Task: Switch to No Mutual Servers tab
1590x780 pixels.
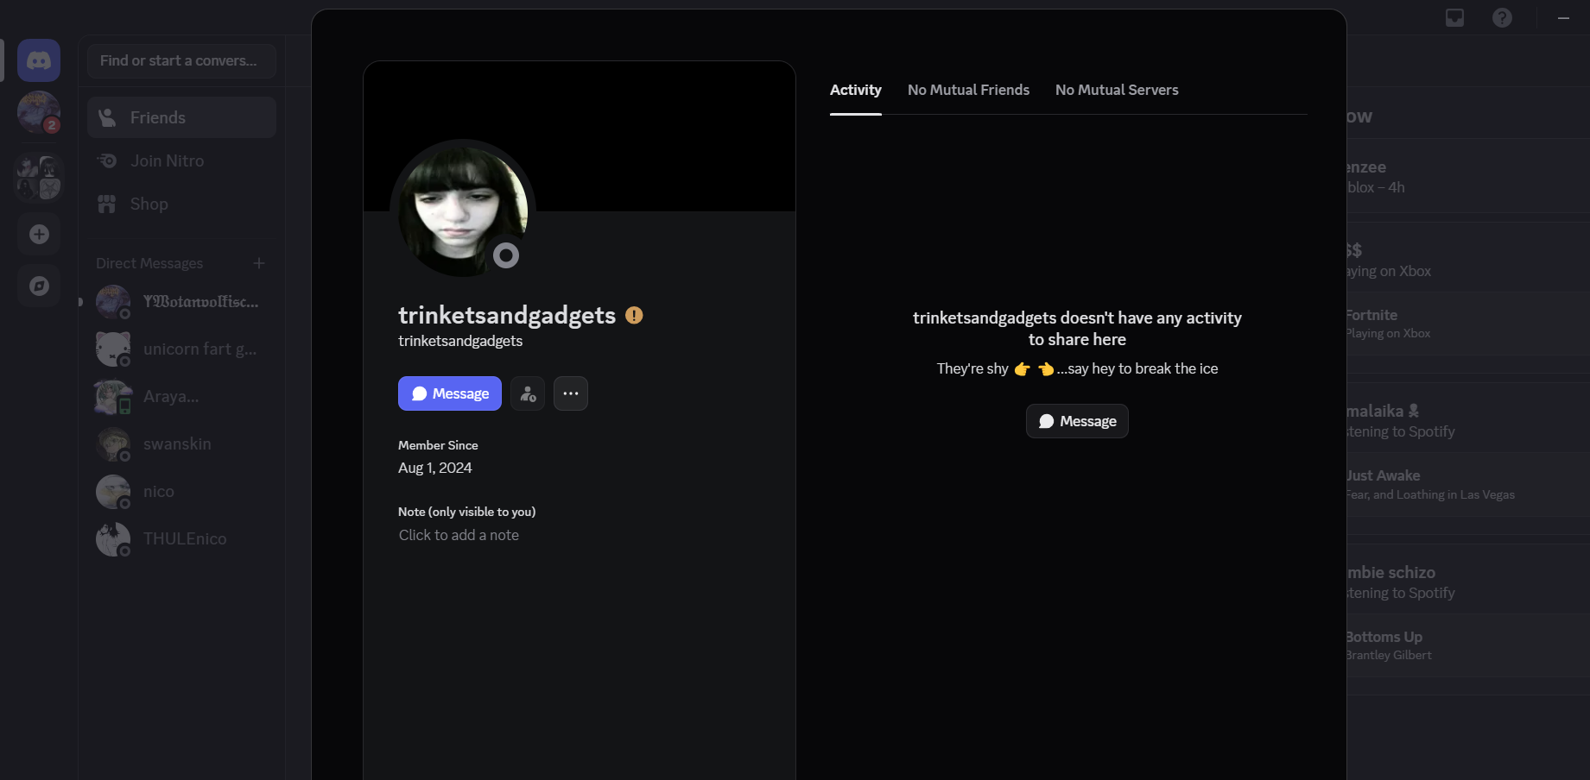Action: click(1117, 91)
